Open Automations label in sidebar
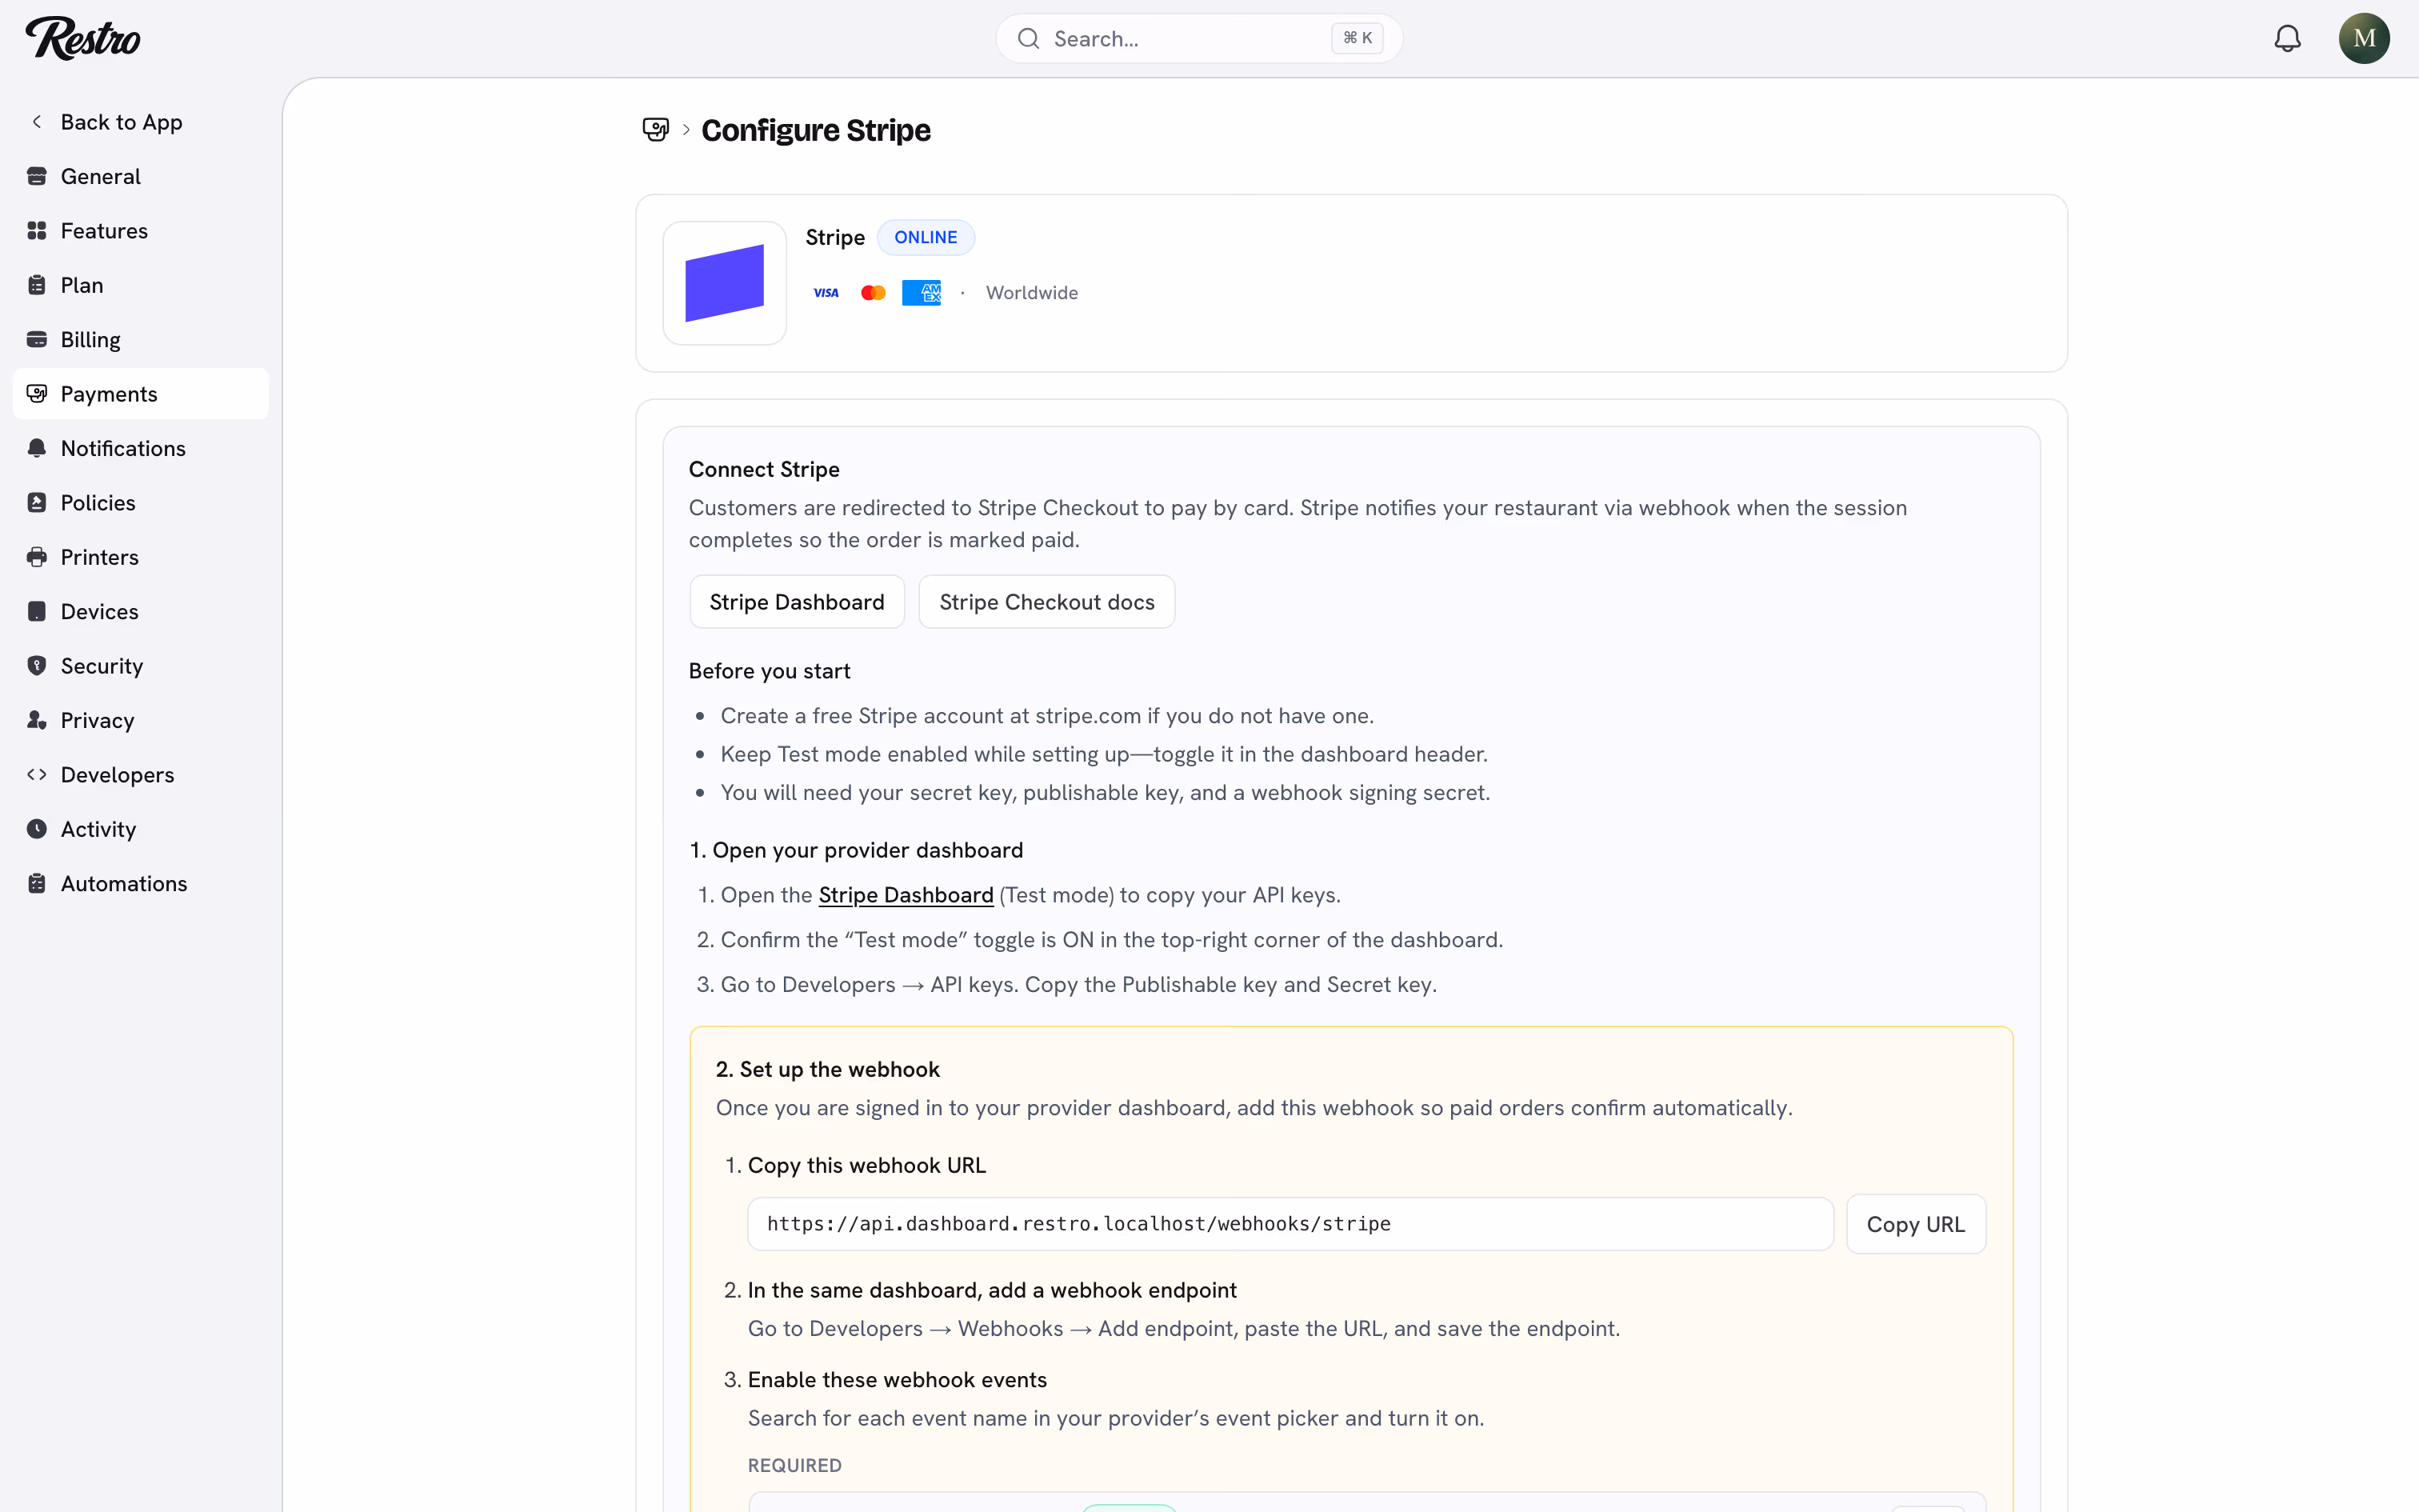Screen dimensions: 2419x1512 tap(124, 883)
